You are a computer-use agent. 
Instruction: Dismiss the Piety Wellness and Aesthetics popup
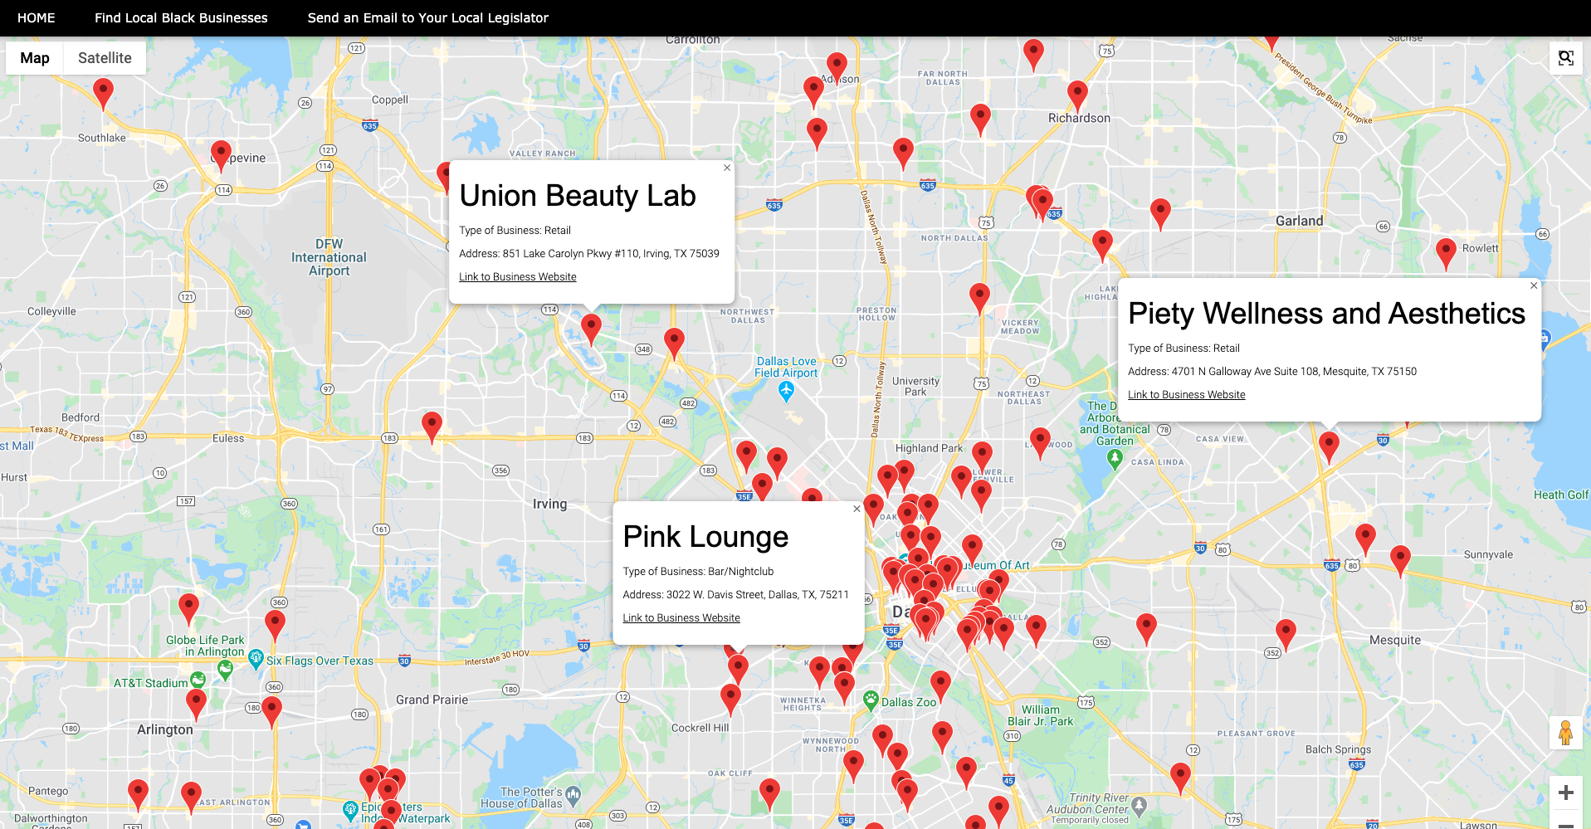click(x=1533, y=285)
